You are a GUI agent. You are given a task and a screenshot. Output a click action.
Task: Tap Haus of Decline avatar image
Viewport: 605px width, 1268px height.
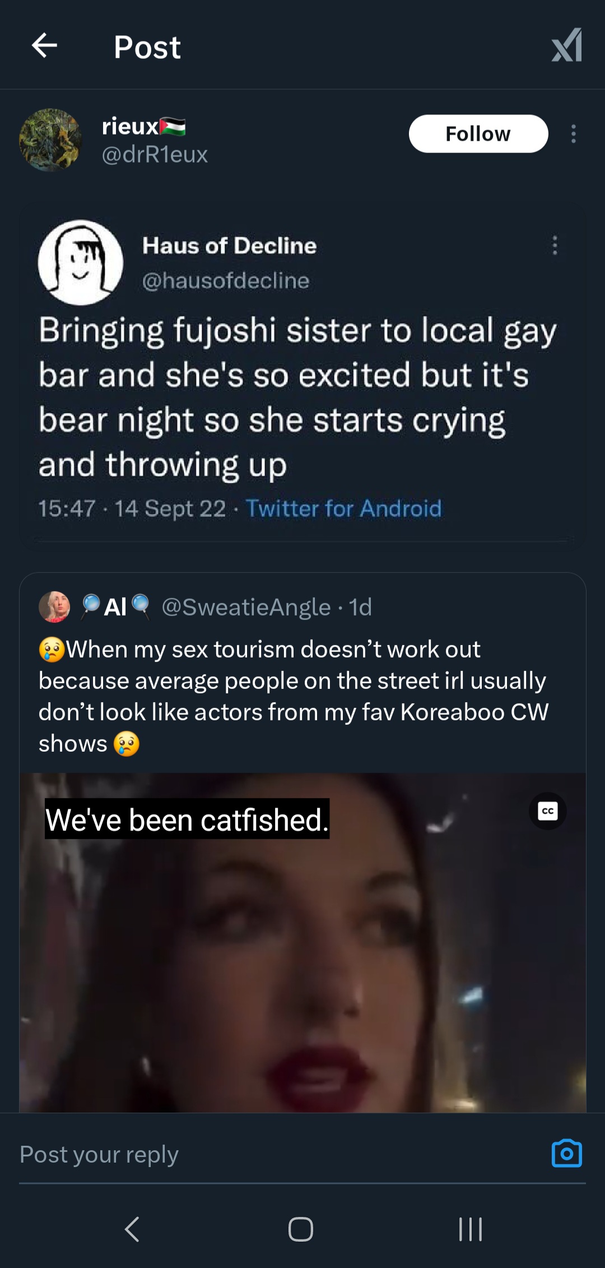coord(81,262)
